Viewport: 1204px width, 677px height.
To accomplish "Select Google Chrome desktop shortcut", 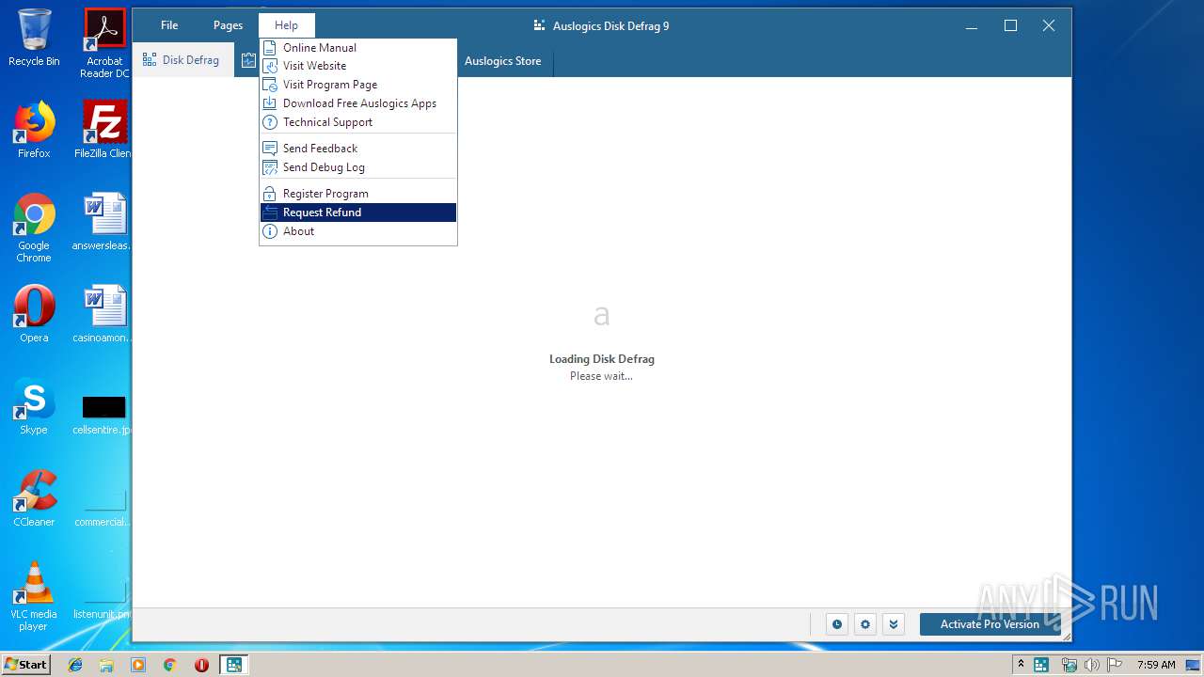I will pos(34,228).
